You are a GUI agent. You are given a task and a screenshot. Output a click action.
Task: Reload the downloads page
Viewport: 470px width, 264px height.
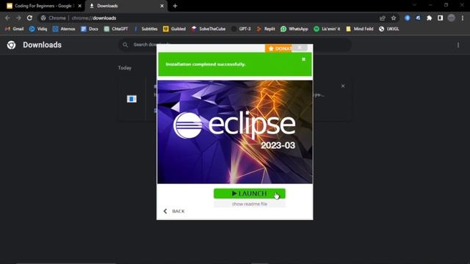[29, 18]
